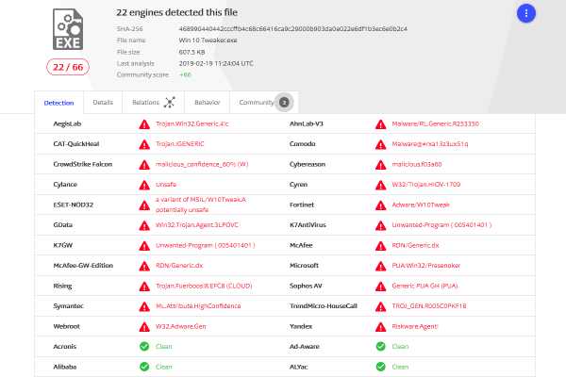The height and width of the screenshot is (377, 566).
Task: Click the McAfee-GW-Edition warning icon
Action: [144, 266]
